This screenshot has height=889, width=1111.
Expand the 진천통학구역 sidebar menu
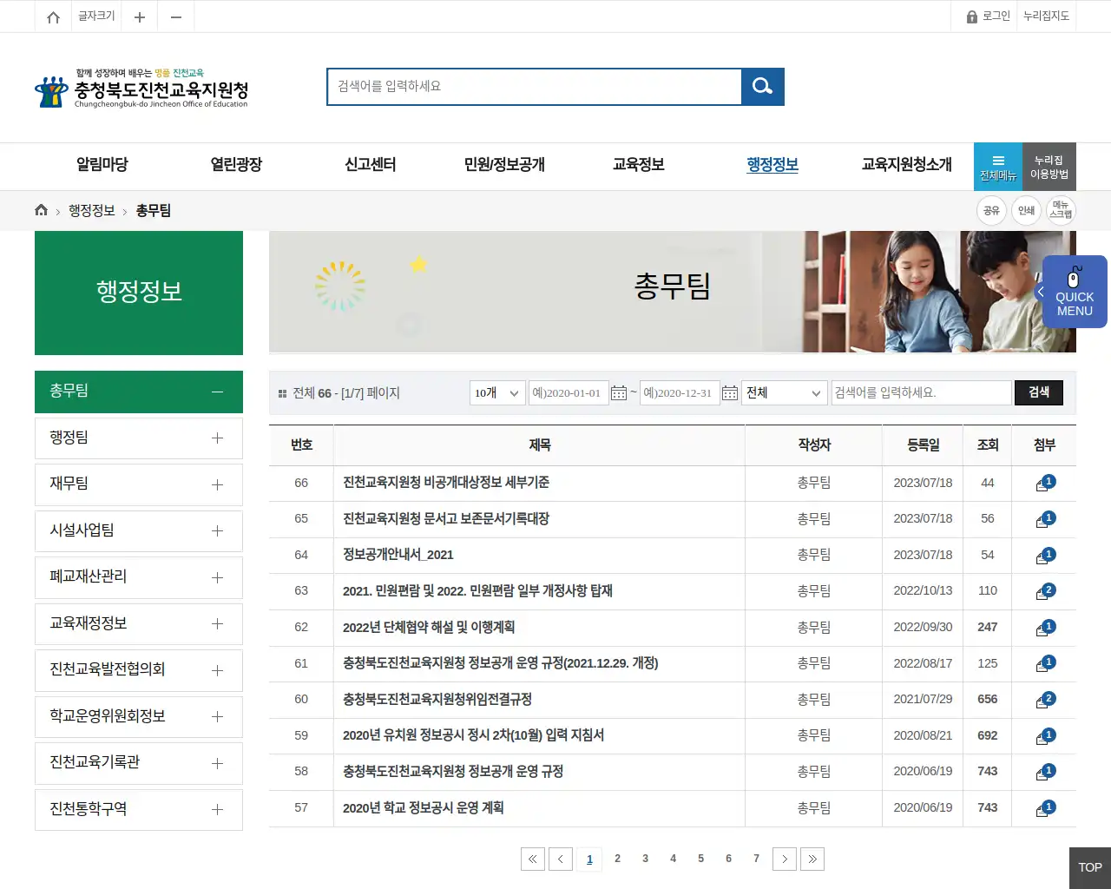click(139, 810)
